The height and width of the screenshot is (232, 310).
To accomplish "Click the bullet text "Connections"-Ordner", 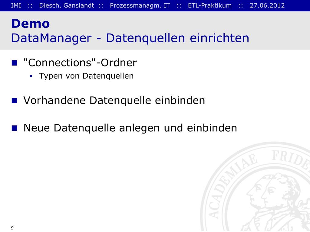I will [x=80, y=63].
